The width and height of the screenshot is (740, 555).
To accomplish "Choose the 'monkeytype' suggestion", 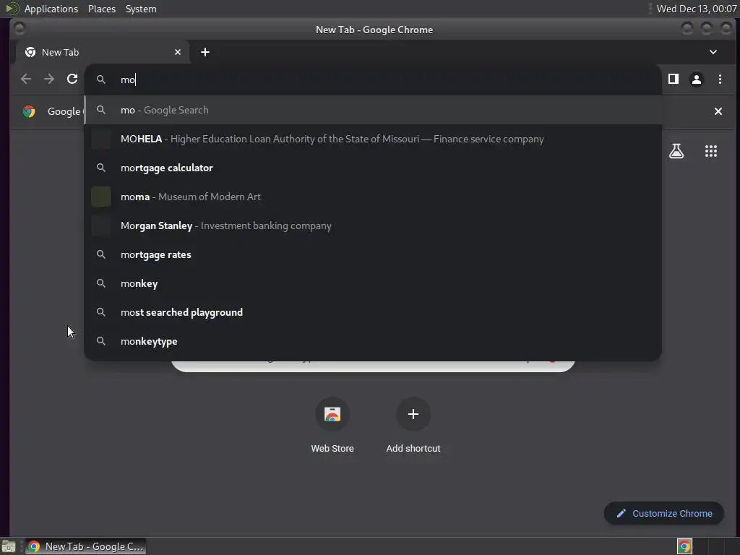I will coord(373,341).
